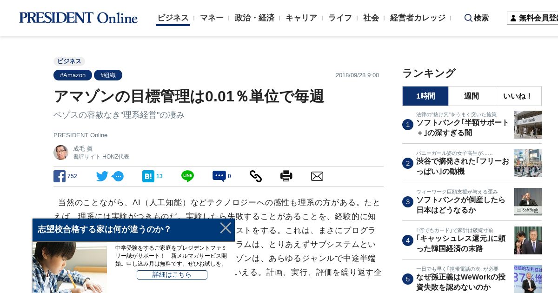Select ranking tab いいね！
Screen dimensions: 558x293
point(518,96)
